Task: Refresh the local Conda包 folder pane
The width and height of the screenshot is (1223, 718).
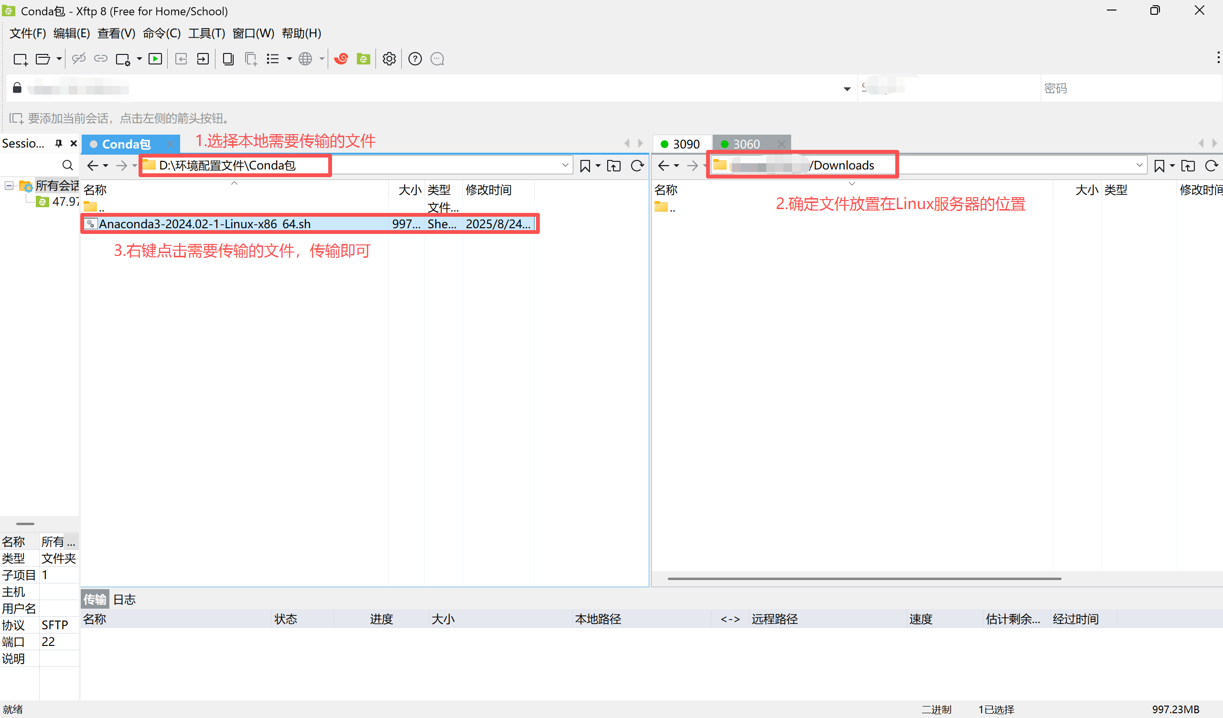Action: tap(637, 166)
